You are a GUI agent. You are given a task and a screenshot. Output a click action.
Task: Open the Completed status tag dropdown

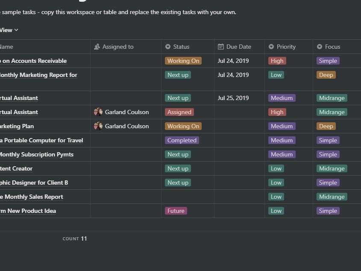[x=182, y=140]
